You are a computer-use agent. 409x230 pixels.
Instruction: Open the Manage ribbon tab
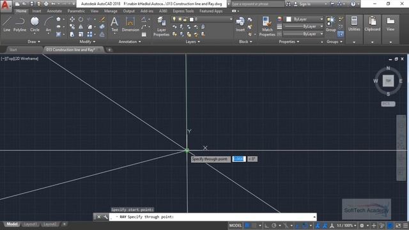click(x=111, y=11)
